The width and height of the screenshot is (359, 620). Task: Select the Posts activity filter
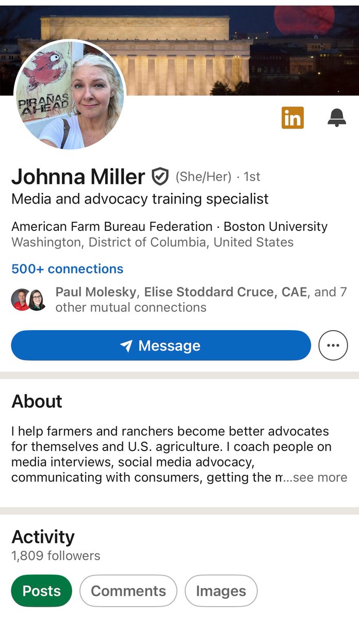click(x=42, y=591)
